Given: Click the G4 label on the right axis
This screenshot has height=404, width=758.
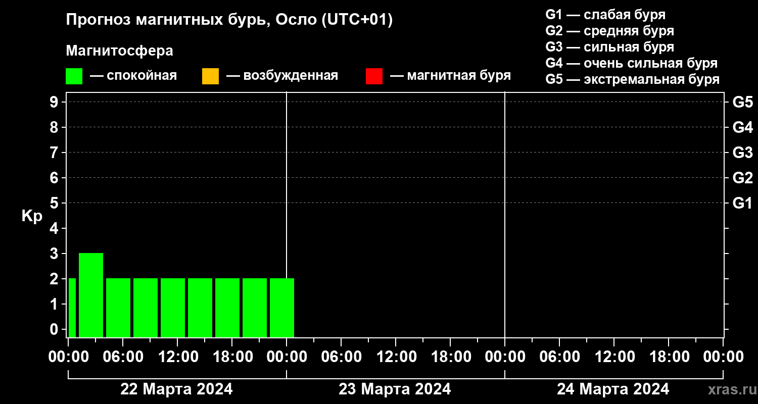Looking at the screenshot, I should click(x=743, y=127).
